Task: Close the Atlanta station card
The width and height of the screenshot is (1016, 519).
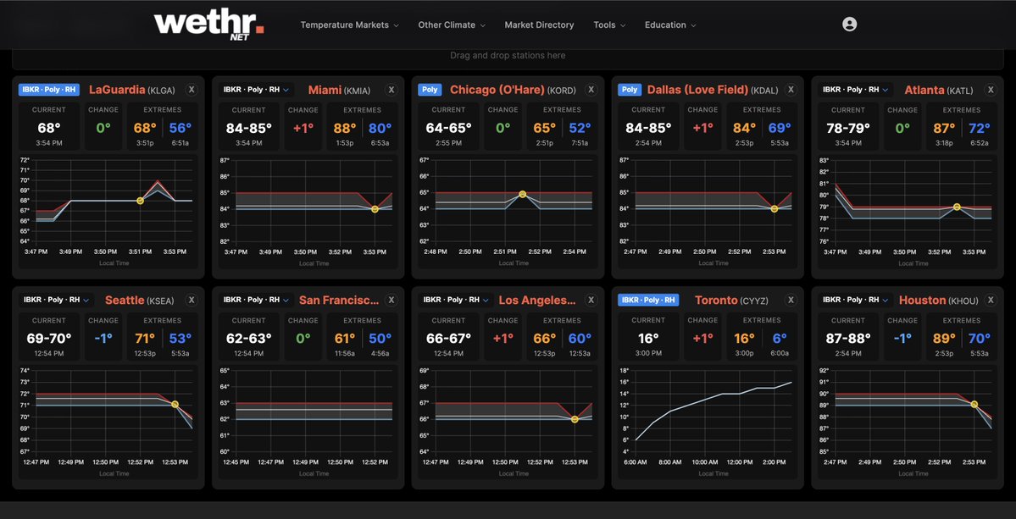Action: pyautogui.click(x=991, y=90)
